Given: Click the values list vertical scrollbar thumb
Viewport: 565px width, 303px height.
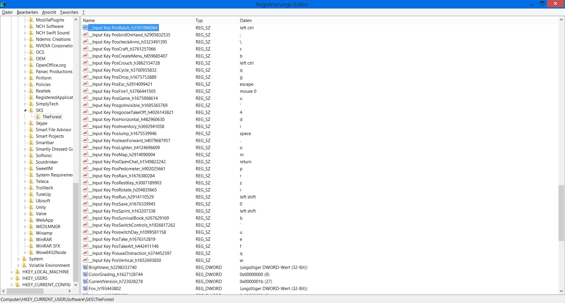Looking at the screenshot, I should pyautogui.click(x=561, y=213).
